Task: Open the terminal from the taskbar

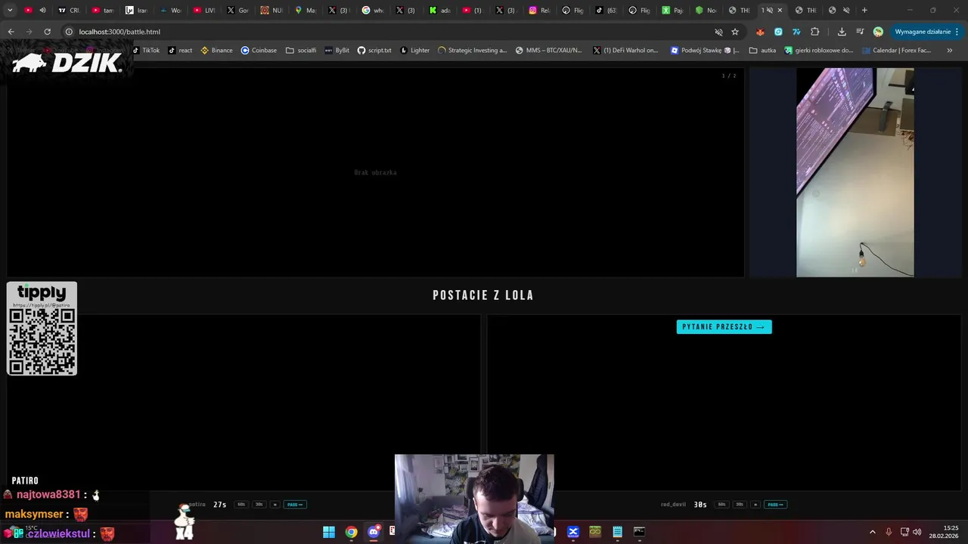Action: (639, 532)
